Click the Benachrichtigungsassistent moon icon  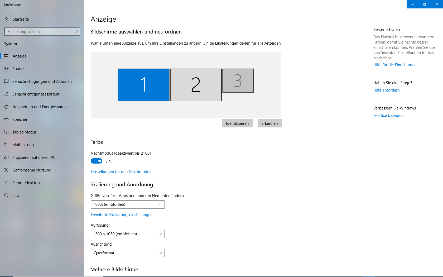(x=6, y=94)
